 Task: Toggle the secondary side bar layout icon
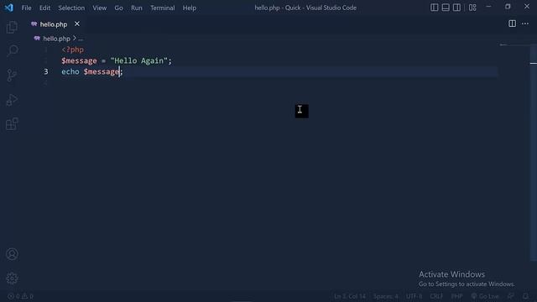pyautogui.click(x=456, y=8)
